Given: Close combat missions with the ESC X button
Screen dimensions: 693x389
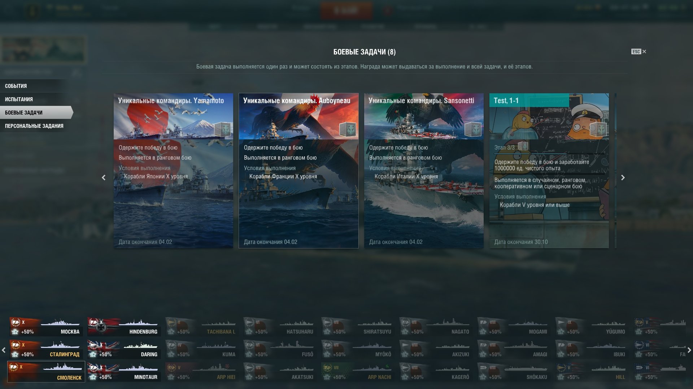Looking at the screenshot, I should coord(639,52).
